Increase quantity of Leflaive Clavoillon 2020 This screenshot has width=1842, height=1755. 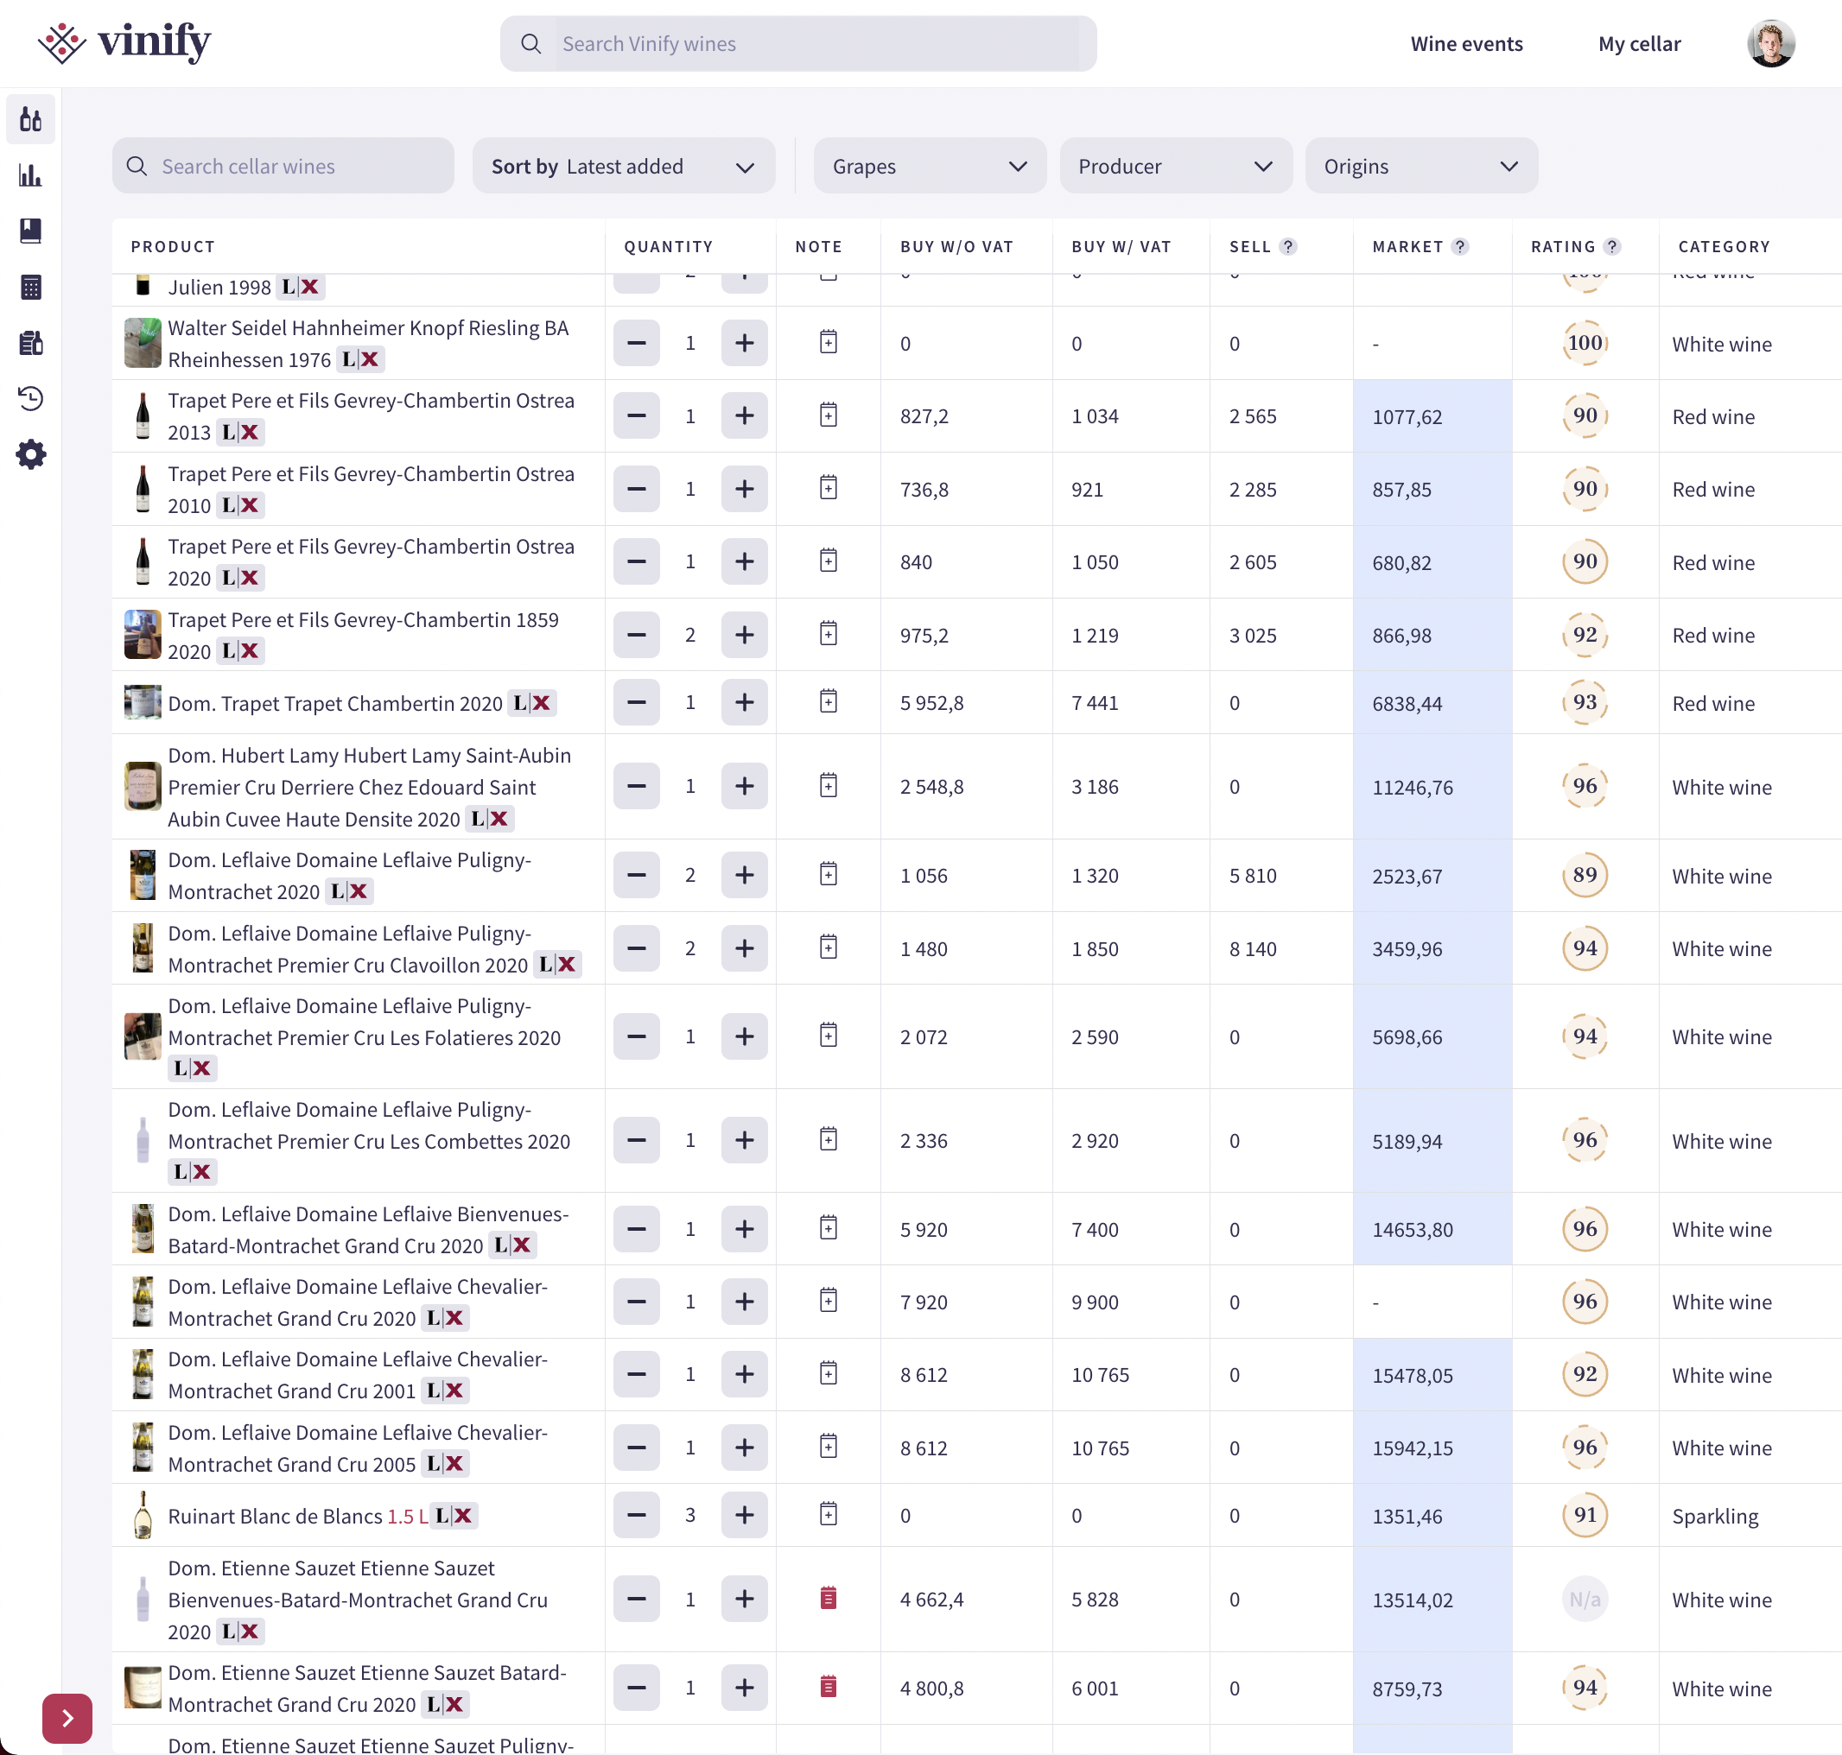[x=744, y=947]
